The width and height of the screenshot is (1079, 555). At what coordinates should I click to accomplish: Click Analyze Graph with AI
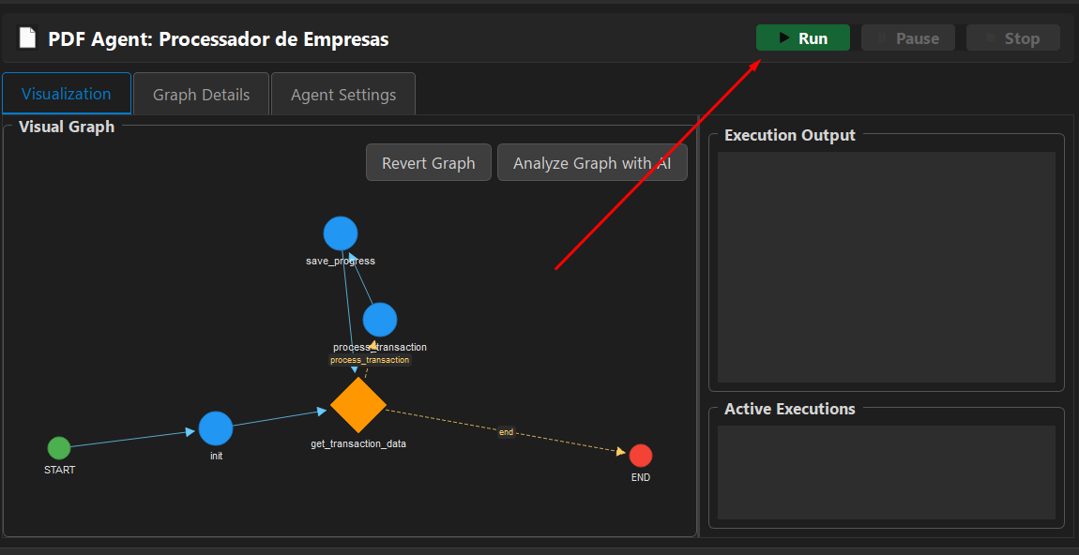592,163
